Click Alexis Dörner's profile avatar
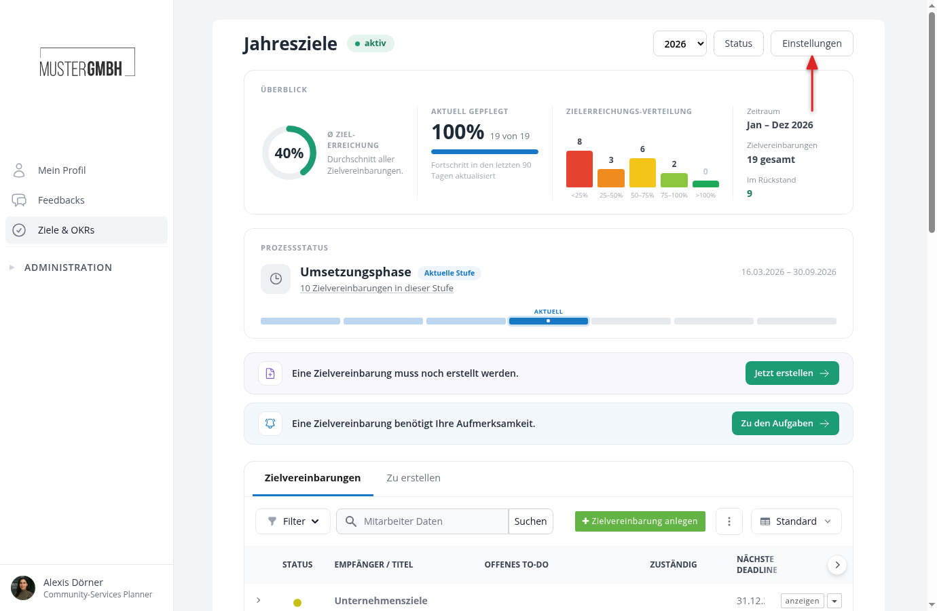Screen dimensions: 937x611 tap(23, 588)
